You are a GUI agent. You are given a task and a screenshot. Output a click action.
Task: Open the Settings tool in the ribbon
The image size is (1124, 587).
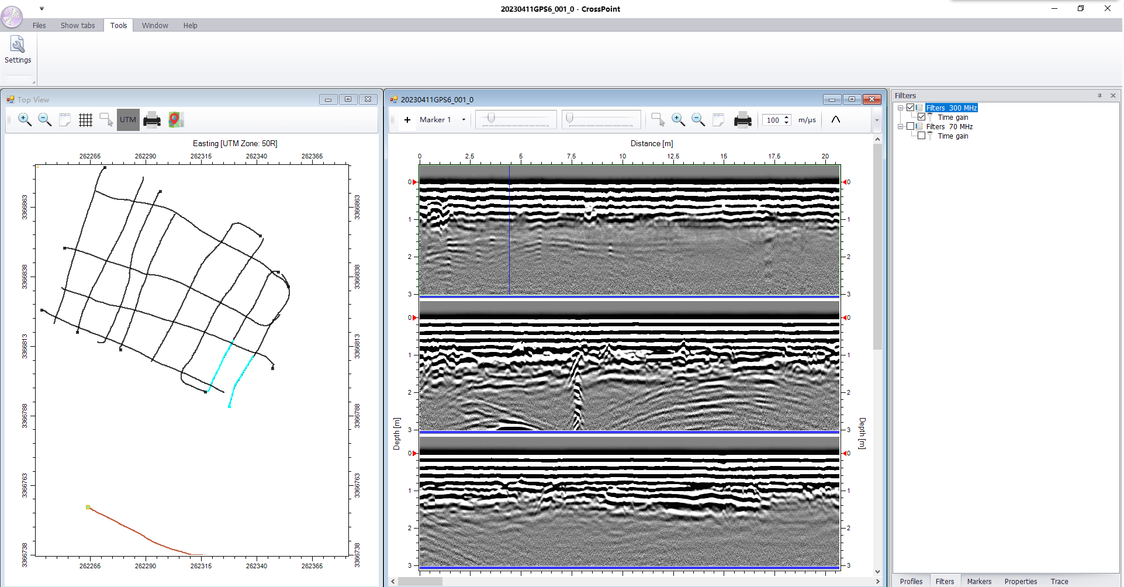click(x=18, y=50)
